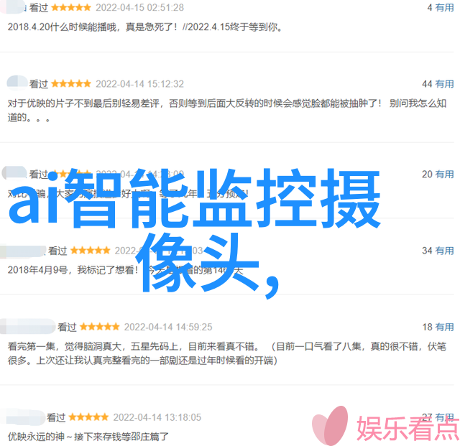The height and width of the screenshot is (446, 460).
Task: Click 18 有用 on the 14:59:25 review
Action: pyautogui.click(x=438, y=327)
